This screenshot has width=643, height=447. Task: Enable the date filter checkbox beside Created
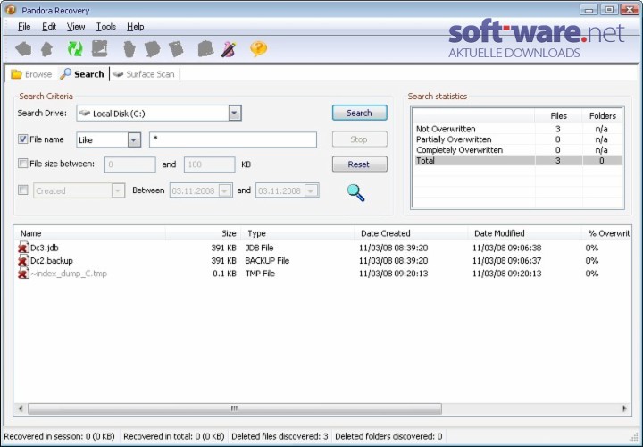tap(23, 190)
